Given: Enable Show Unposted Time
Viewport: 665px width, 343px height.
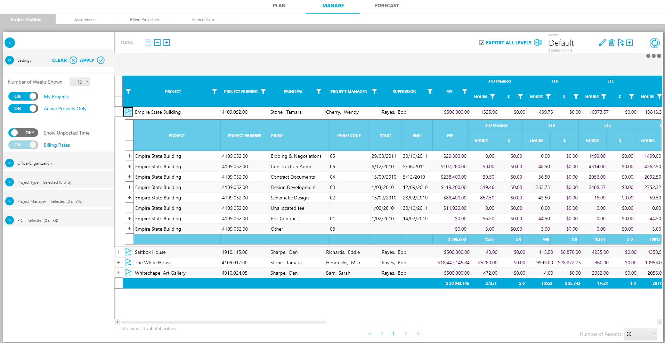Looking at the screenshot, I should tap(23, 132).
